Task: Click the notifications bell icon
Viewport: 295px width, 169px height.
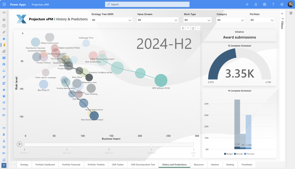Action: pyautogui.click(x=256, y=4)
